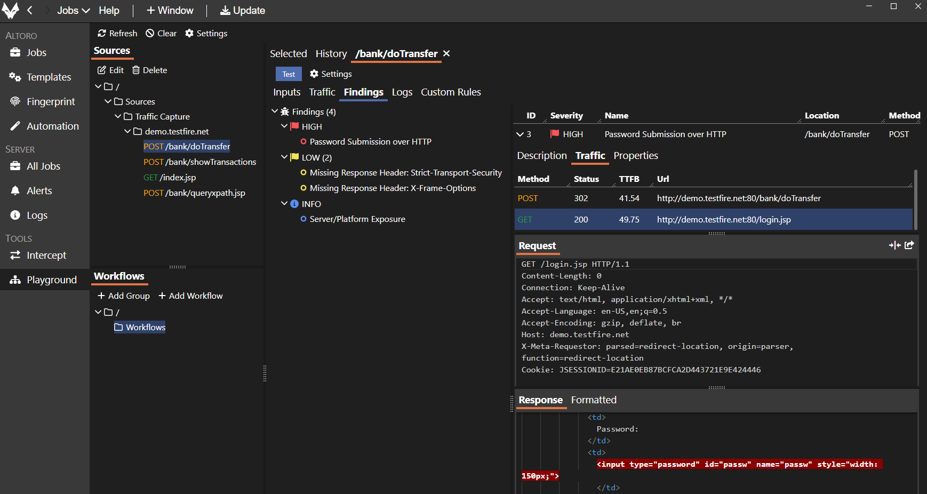Open Jobs in the Altoro sidebar
Viewport: 927px width, 494px height.
pos(29,52)
